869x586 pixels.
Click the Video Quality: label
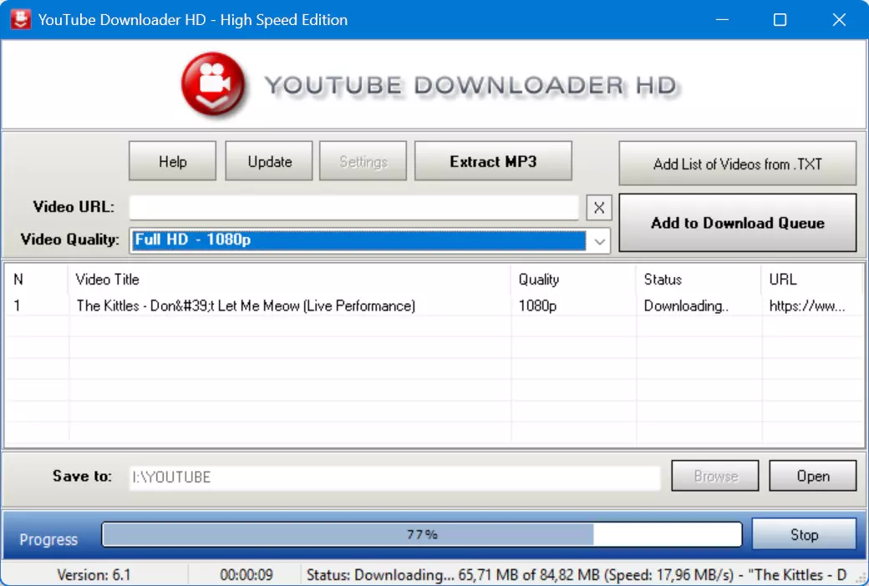tap(70, 240)
